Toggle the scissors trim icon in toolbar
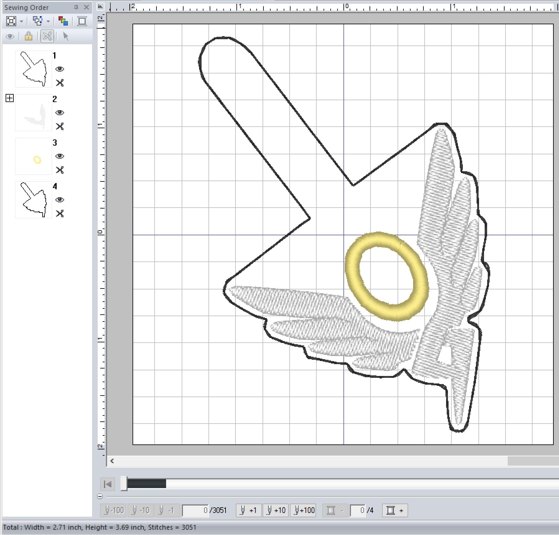559x535 pixels. (x=47, y=36)
